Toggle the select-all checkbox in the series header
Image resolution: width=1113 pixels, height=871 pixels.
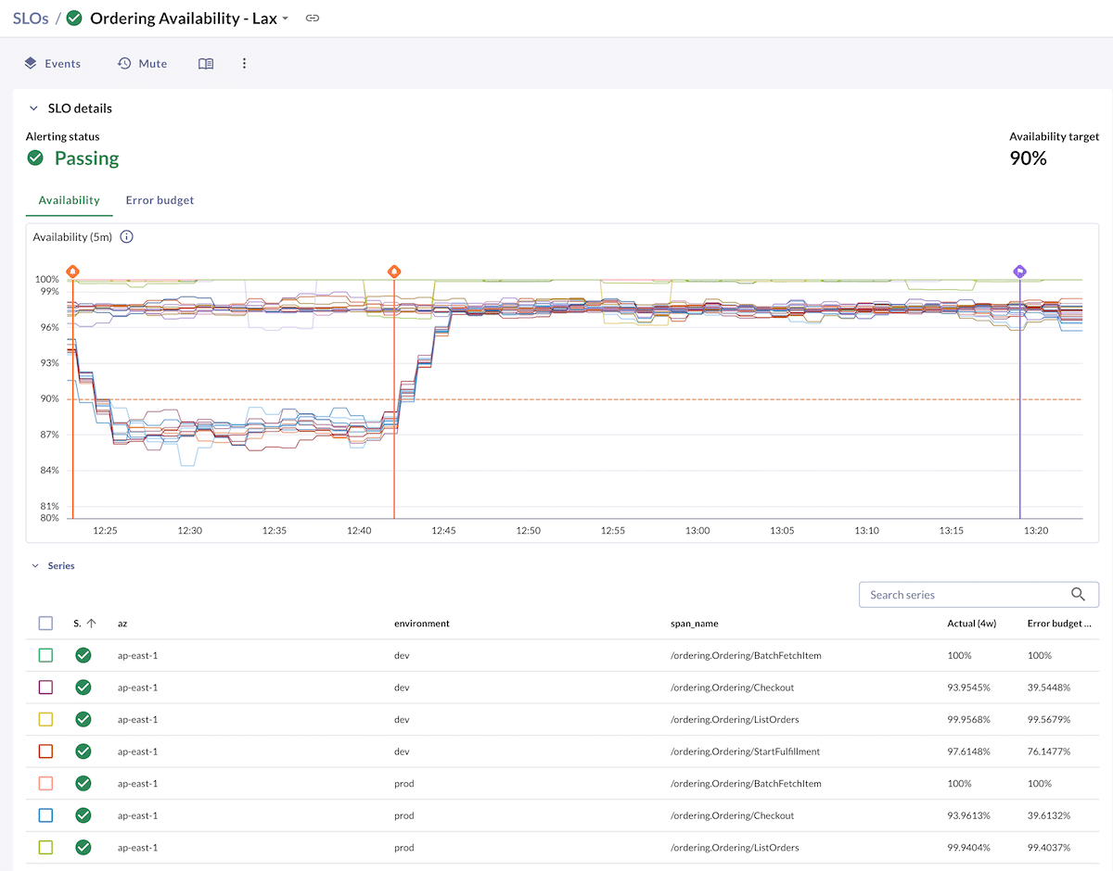45,623
